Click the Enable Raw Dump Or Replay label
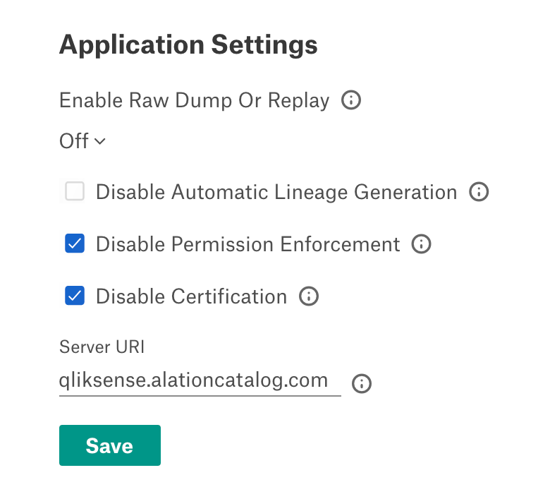The height and width of the screenshot is (487, 550). [x=195, y=100]
